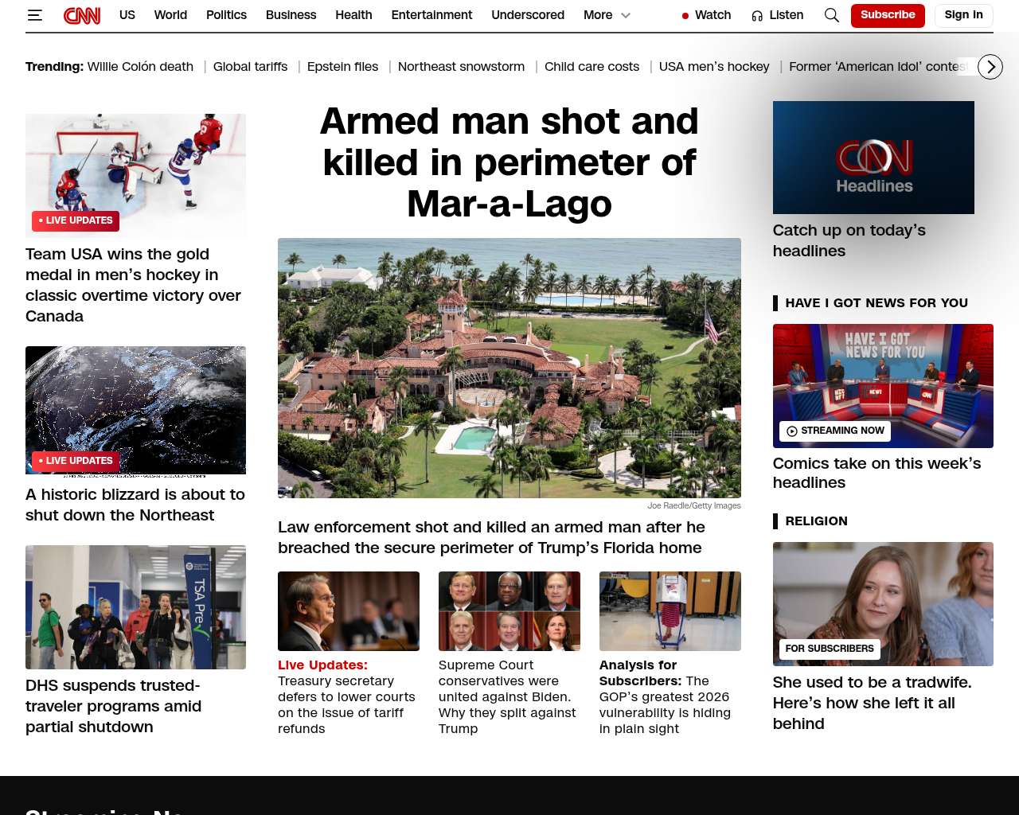The image size is (1019, 815).
Task: Go to the Entertainment section
Action: tap(431, 15)
